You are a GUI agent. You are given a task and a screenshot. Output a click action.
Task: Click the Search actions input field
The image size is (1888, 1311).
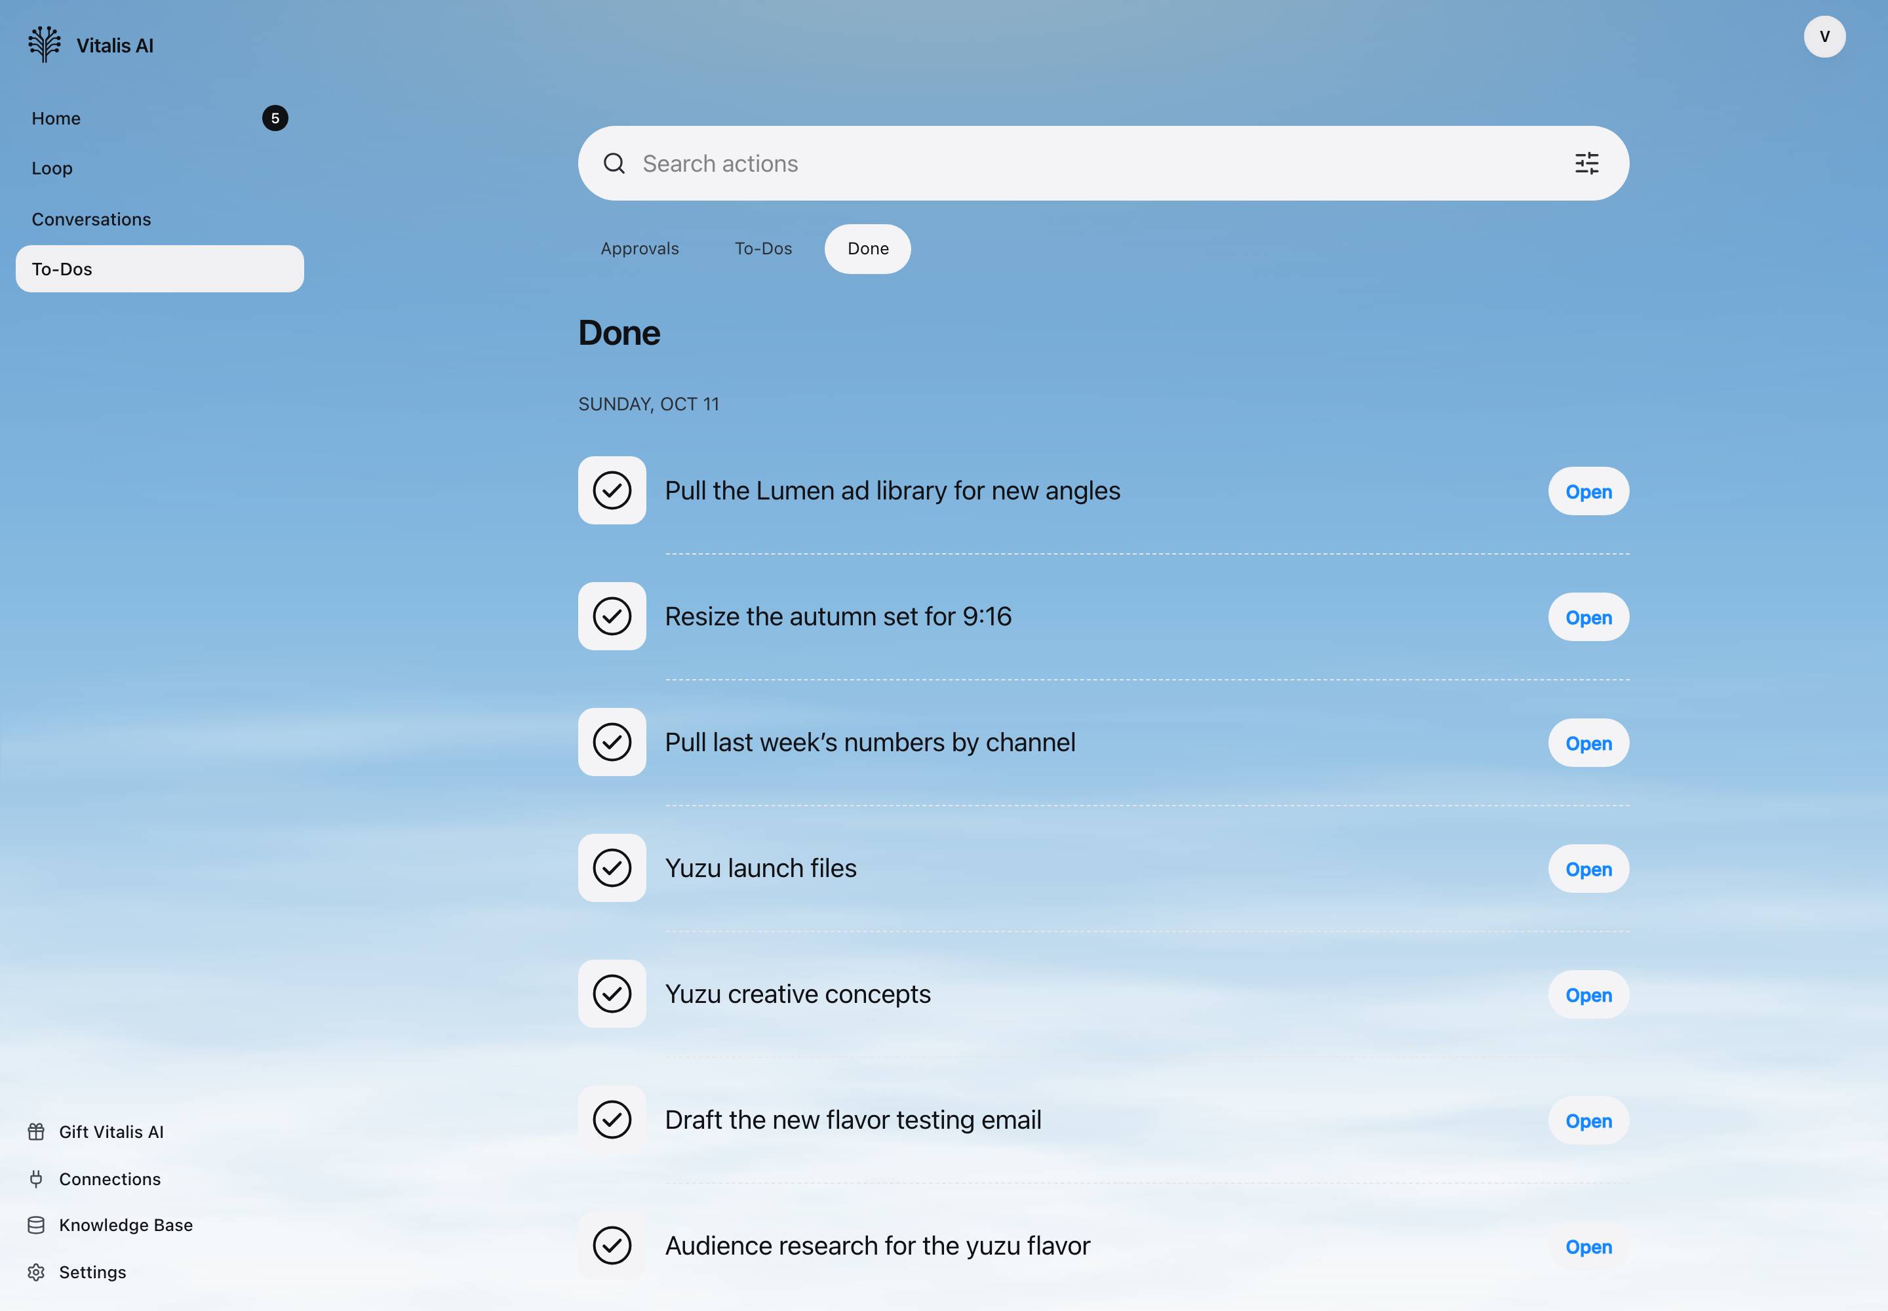point(1103,163)
